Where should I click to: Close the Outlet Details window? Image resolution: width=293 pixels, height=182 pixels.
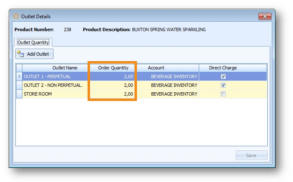pyautogui.click(x=264, y=17)
